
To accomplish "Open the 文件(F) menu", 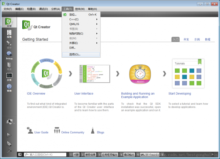I will pos(8,9).
